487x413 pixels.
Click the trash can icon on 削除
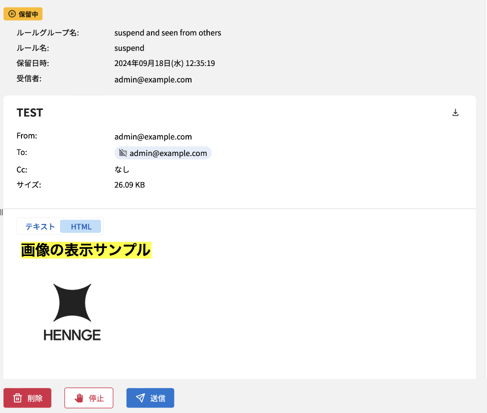[x=17, y=398]
